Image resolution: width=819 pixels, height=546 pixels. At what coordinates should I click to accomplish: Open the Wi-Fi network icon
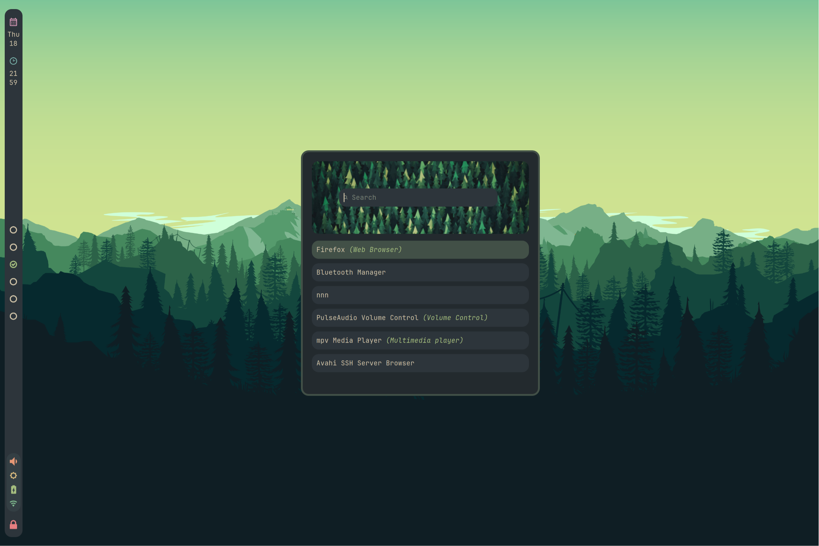[x=13, y=504]
